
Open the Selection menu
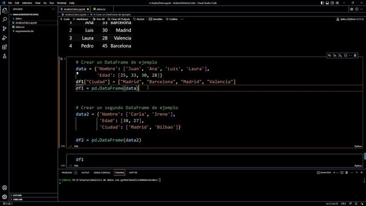tap(27, 3)
